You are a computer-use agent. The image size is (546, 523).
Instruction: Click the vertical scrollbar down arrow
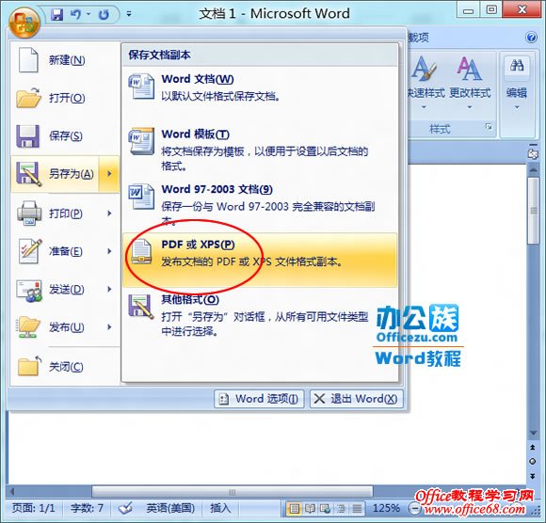(533, 433)
